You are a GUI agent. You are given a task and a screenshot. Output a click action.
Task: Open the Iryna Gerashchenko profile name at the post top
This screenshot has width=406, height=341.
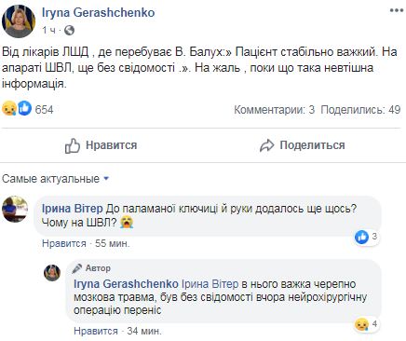tap(98, 12)
